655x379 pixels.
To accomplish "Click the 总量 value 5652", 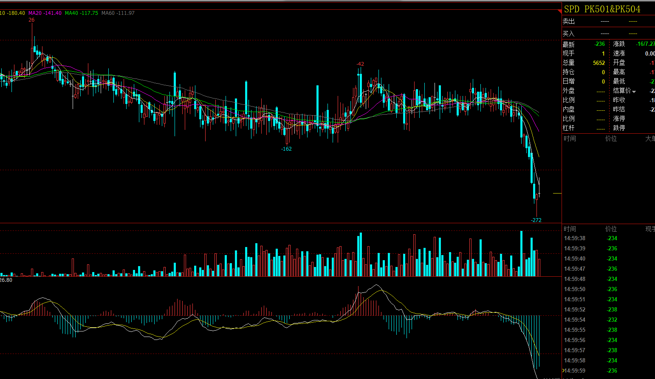I will (x=599, y=63).
